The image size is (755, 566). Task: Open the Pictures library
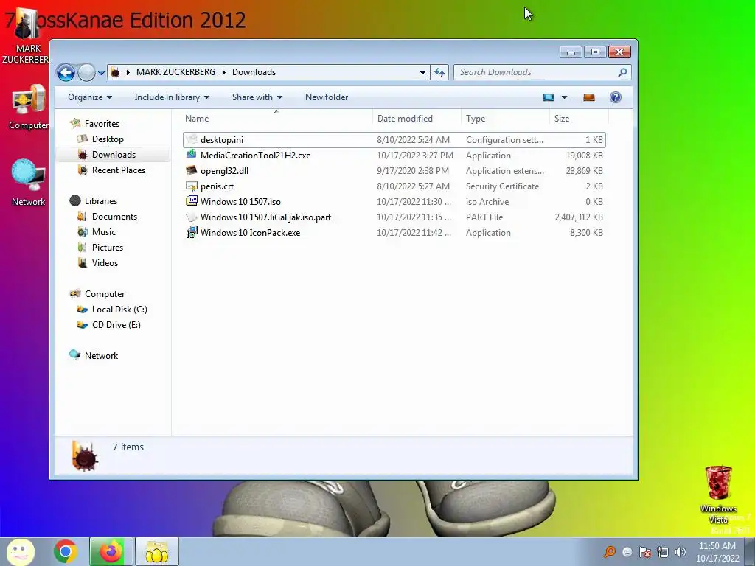108,248
